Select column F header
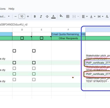 coord(68,30)
